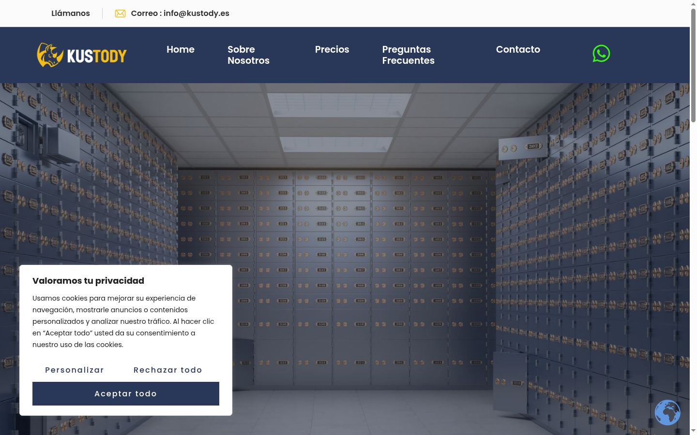Open the blue globe widget
The height and width of the screenshot is (435, 697).
click(x=667, y=412)
